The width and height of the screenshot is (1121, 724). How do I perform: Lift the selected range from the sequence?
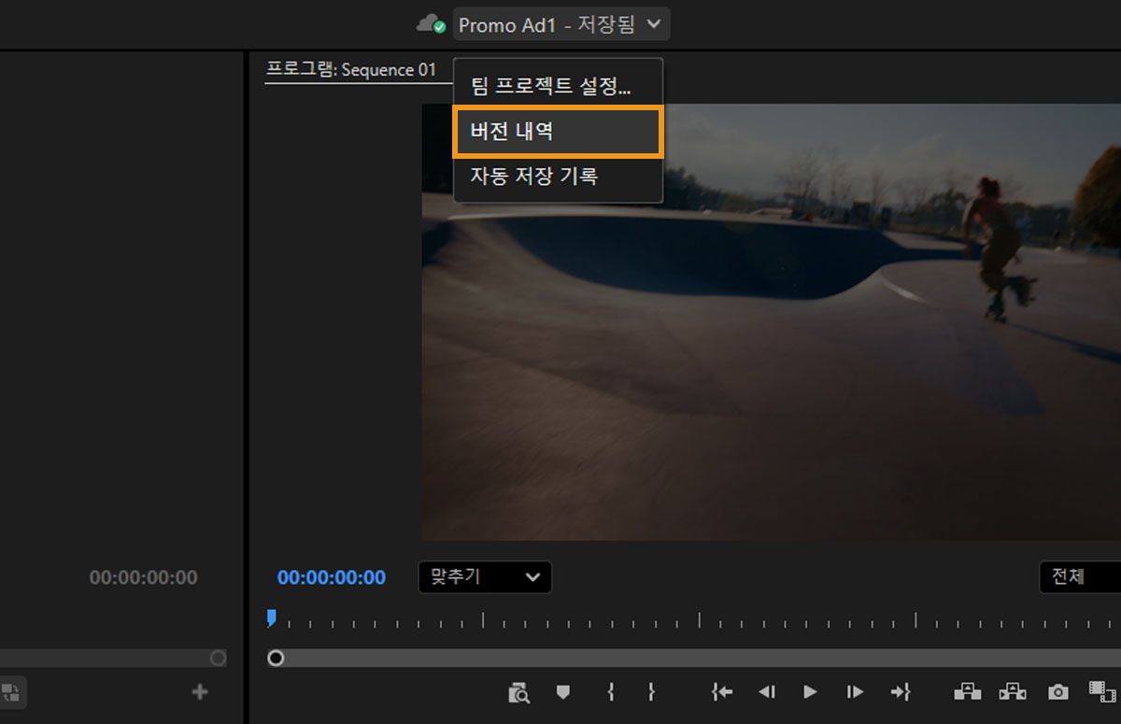[x=967, y=692]
